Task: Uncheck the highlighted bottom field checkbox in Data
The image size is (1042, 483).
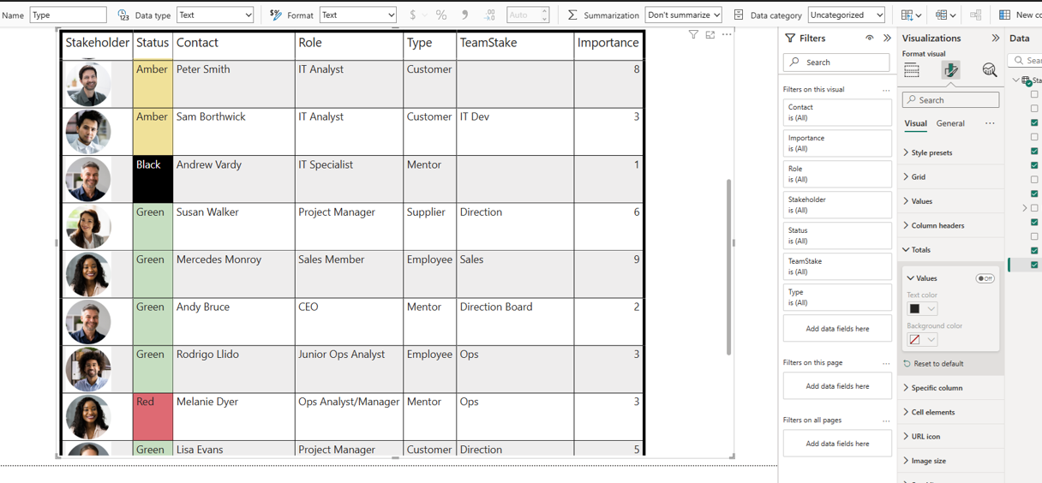Action: [x=1034, y=265]
